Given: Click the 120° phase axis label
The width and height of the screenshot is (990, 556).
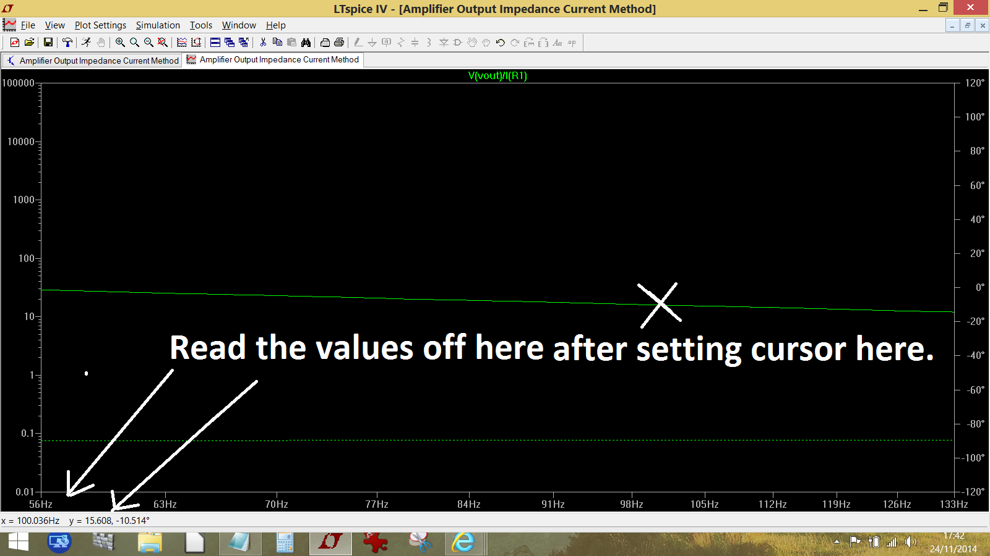Looking at the screenshot, I should 975,83.
